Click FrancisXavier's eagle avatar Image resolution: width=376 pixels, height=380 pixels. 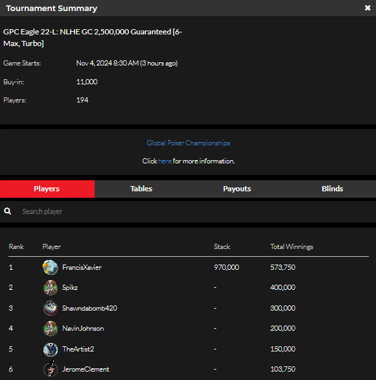pos(51,267)
